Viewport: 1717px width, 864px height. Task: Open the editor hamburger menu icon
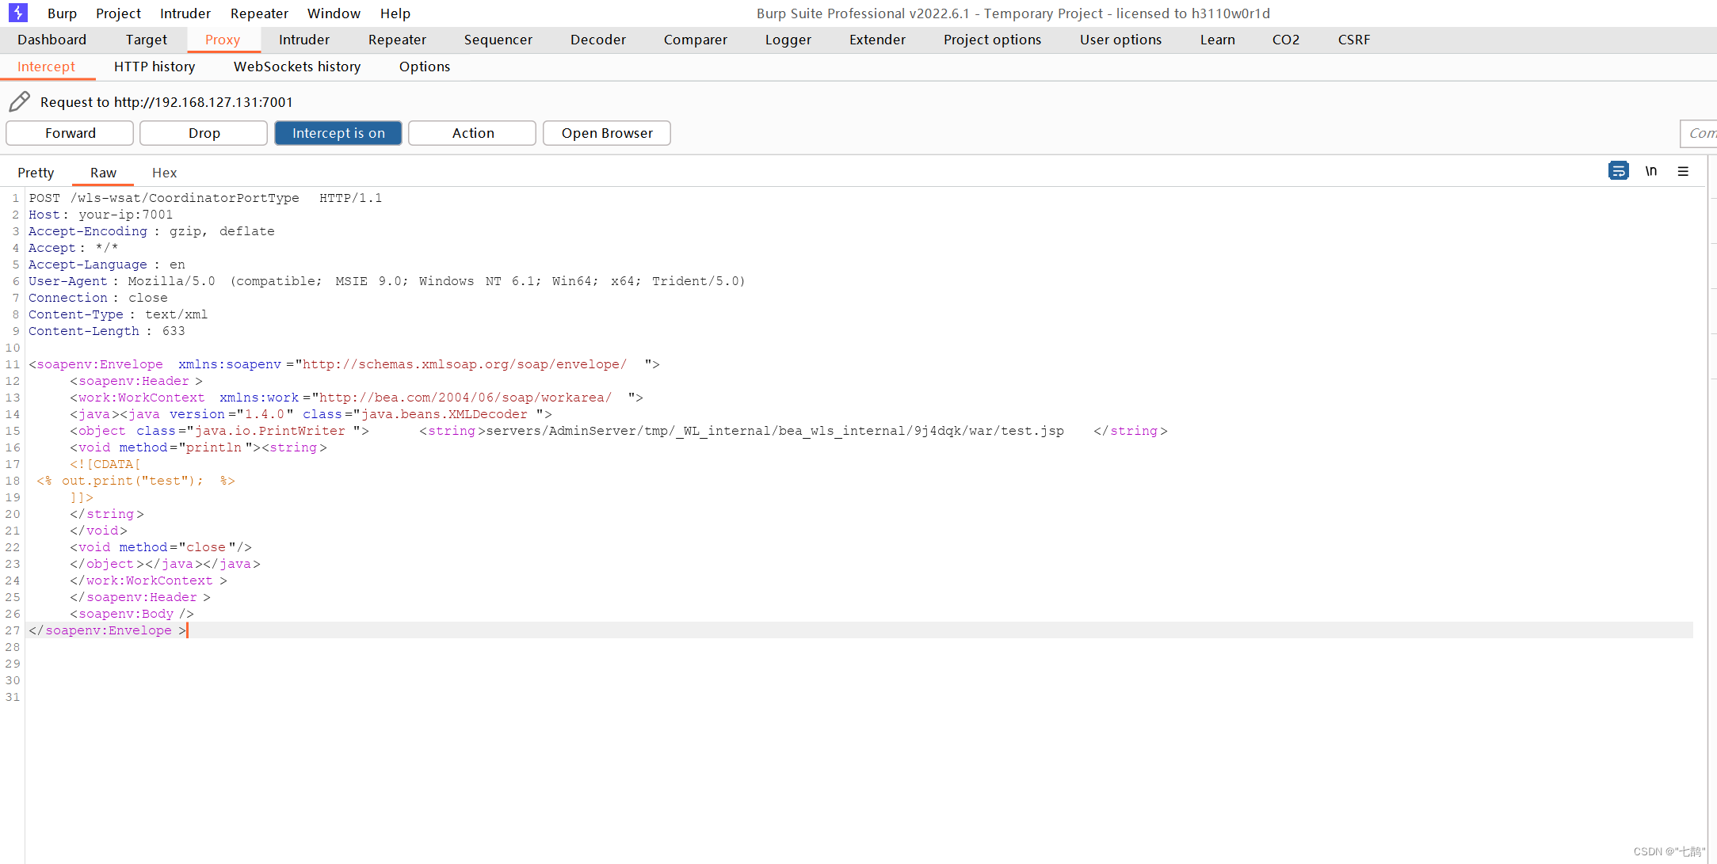(x=1683, y=171)
